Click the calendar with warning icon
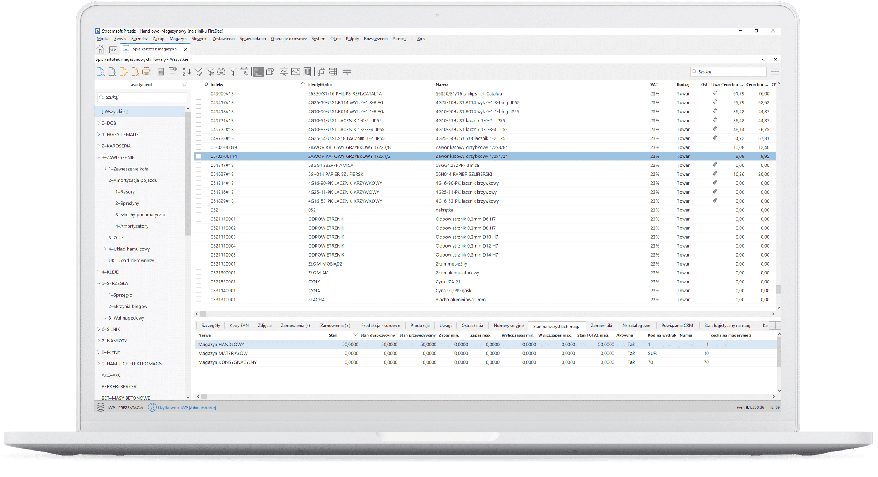 click(x=244, y=72)
